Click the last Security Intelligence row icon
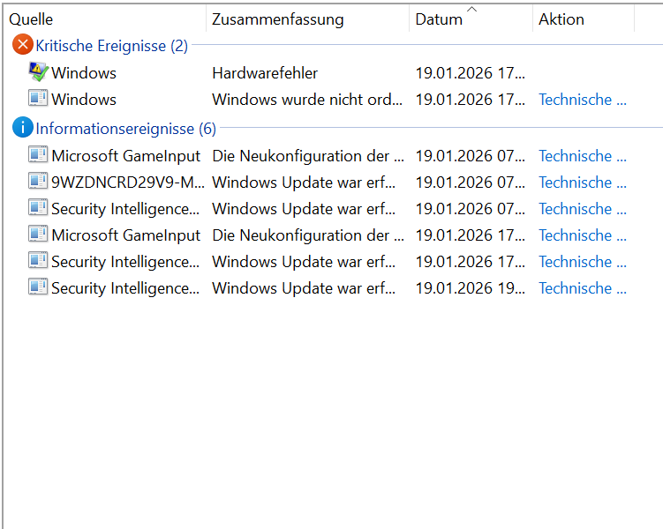Viewport: 663px width, 529px height. pos(38,287)
